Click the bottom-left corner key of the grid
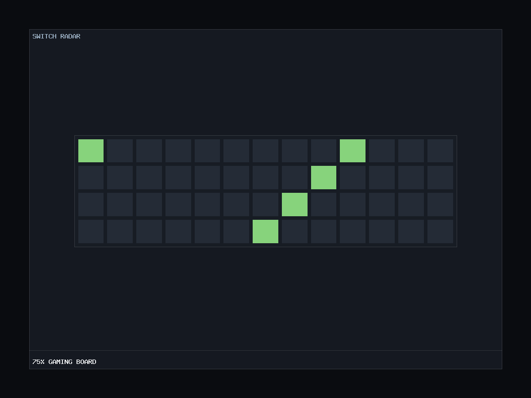This screenshot has width=531, height=398. (x=91, y=231)
